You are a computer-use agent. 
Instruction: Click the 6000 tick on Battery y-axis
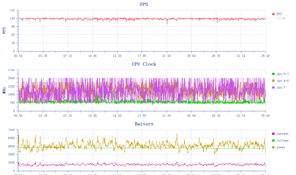coord(11,138)
